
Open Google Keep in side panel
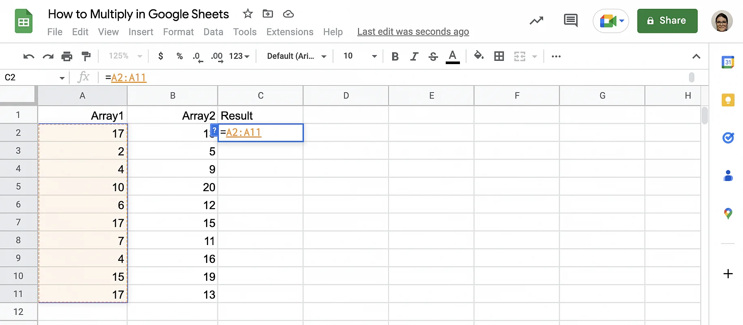point(728,100)
